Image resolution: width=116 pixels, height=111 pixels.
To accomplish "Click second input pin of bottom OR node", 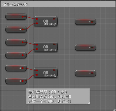I will (37, 75).
